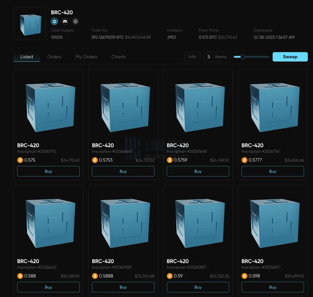
Task: Switch to the Orders tab
Action: pos(54,57)
